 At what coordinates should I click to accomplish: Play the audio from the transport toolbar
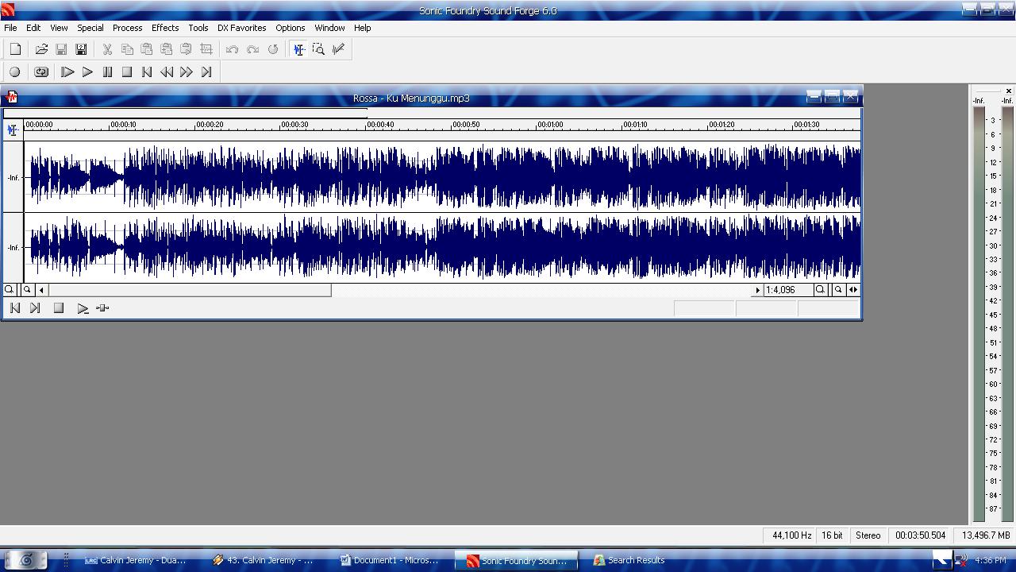(x=87, y=72)
